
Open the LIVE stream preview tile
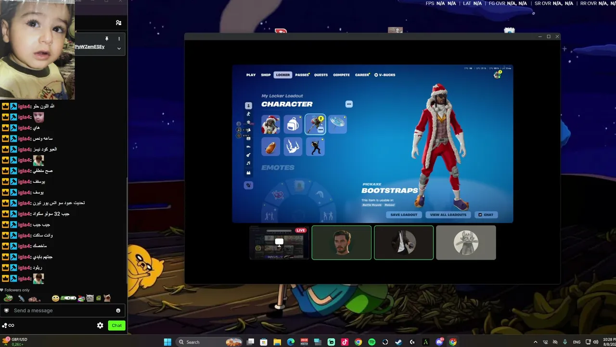[x=279, y=243]
